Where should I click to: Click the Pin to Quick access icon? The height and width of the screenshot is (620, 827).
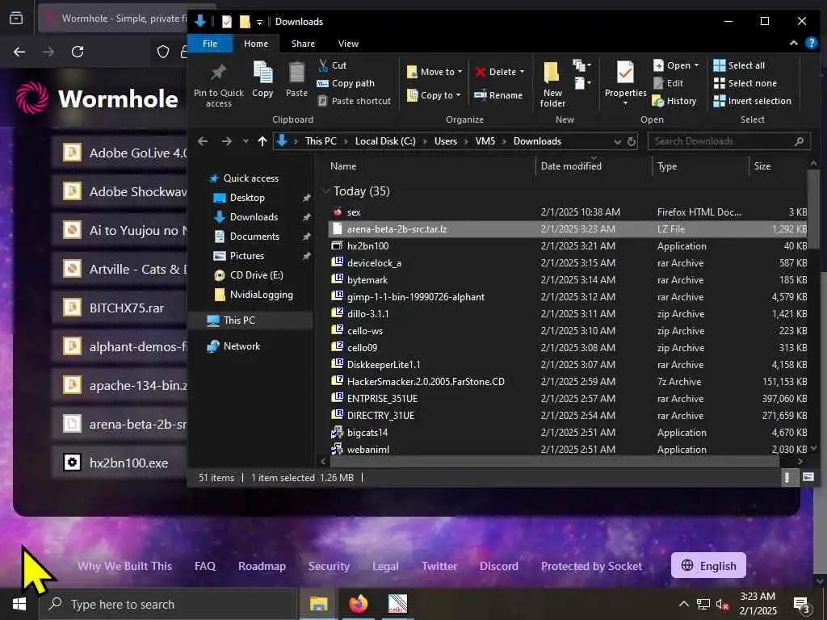point(218,72)
